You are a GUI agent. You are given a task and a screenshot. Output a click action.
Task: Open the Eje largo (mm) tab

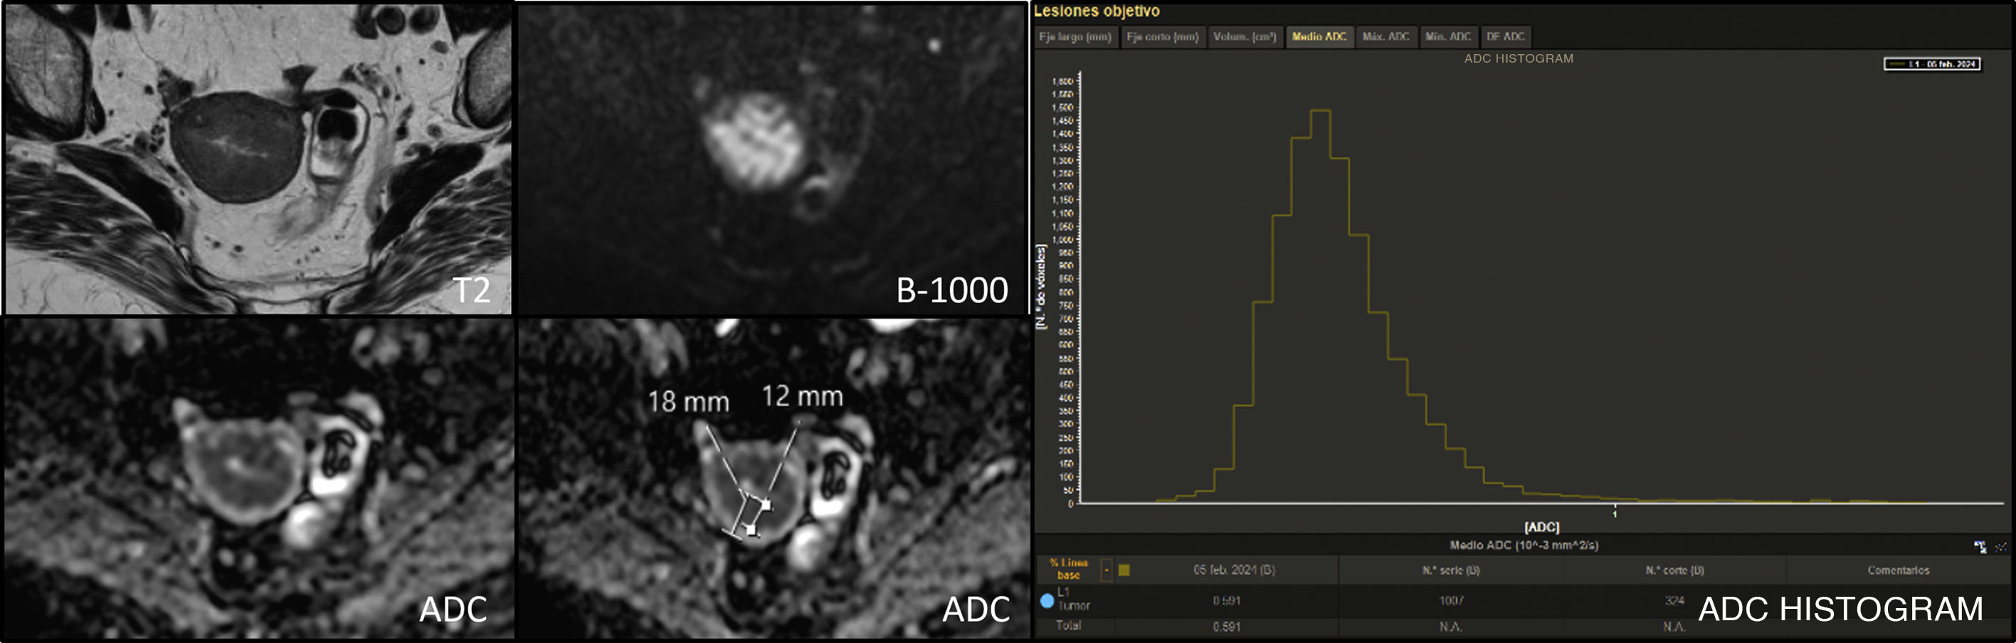pos(1075,37)
